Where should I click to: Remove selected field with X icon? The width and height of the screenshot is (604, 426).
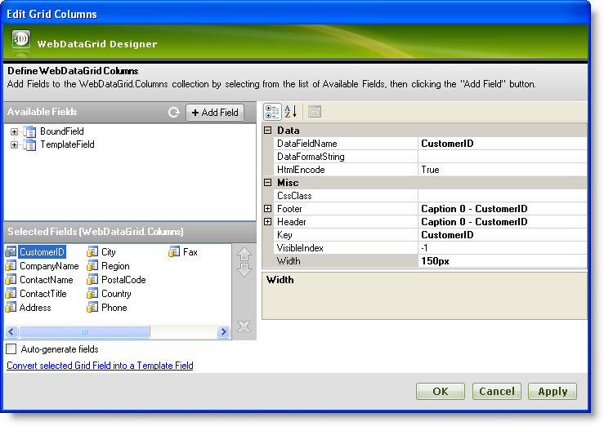coord(244,326)
